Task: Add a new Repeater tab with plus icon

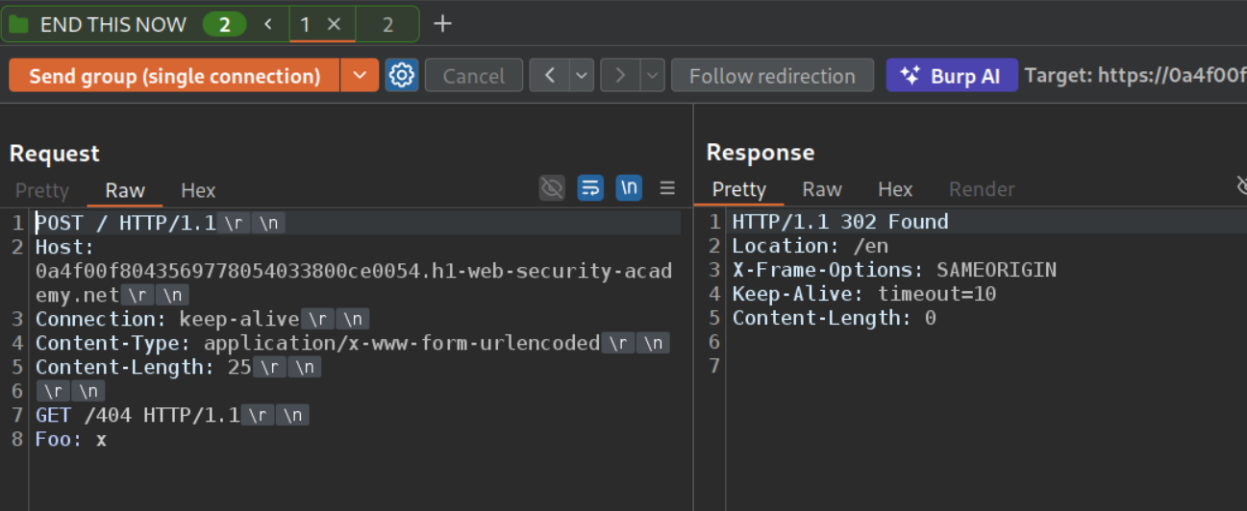Action: point(442,24)
